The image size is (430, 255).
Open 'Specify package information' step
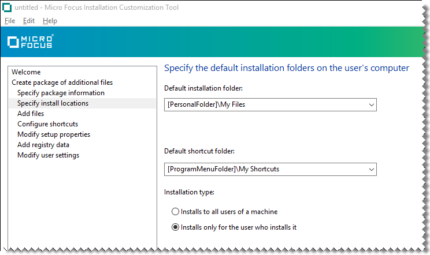tap(61, 93)
